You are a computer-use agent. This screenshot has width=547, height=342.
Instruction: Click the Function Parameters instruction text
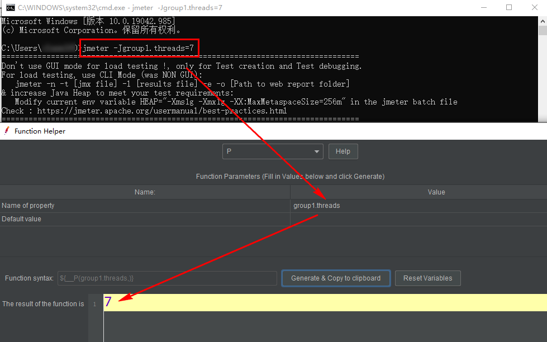tap(290, 177)
